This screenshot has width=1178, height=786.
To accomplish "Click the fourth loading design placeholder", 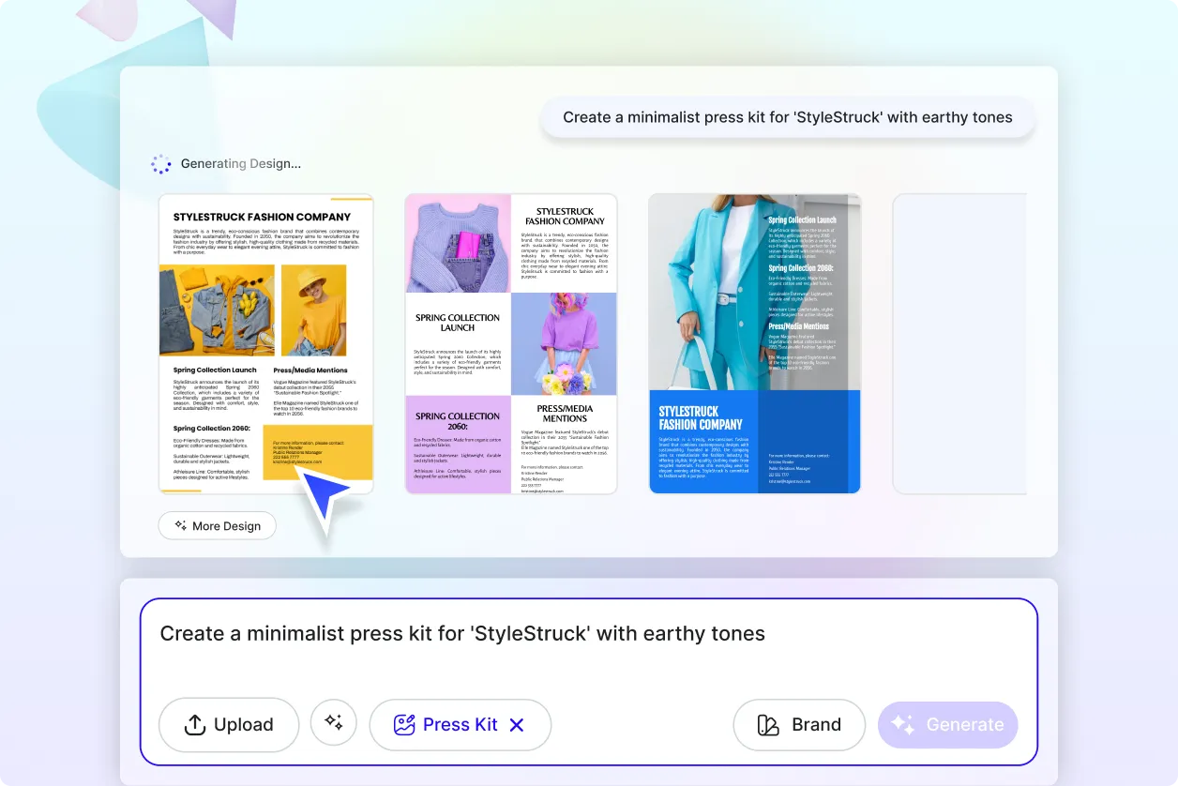I will pos(959,343).
